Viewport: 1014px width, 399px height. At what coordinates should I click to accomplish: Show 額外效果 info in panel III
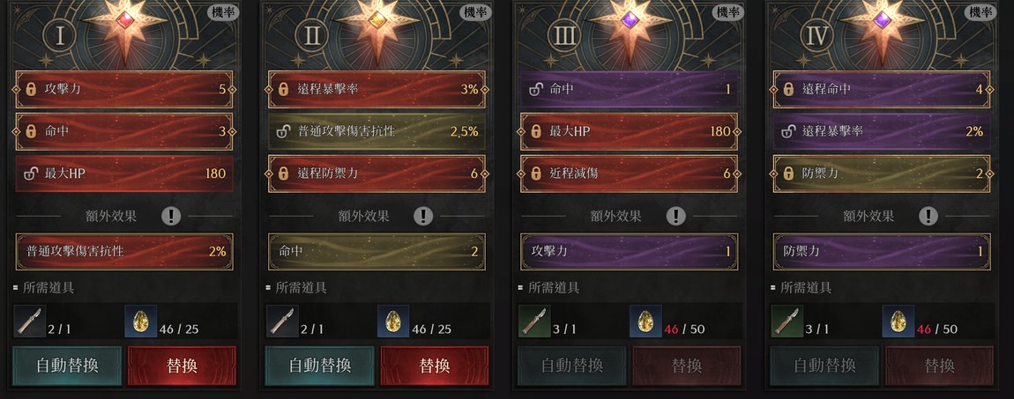pyautogui.click(x=675, y=216)
